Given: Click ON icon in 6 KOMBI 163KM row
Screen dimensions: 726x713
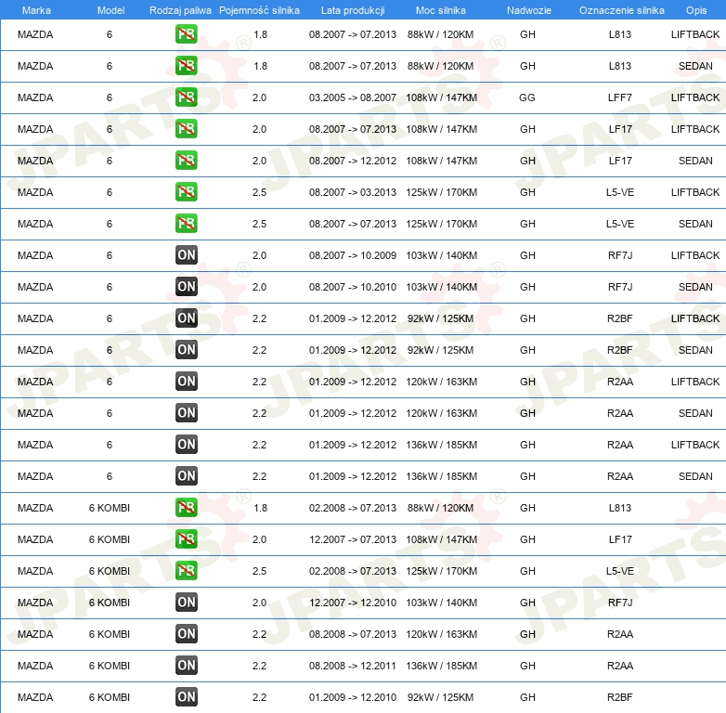Looking at the screenshot, I should (x=186, y=634).
